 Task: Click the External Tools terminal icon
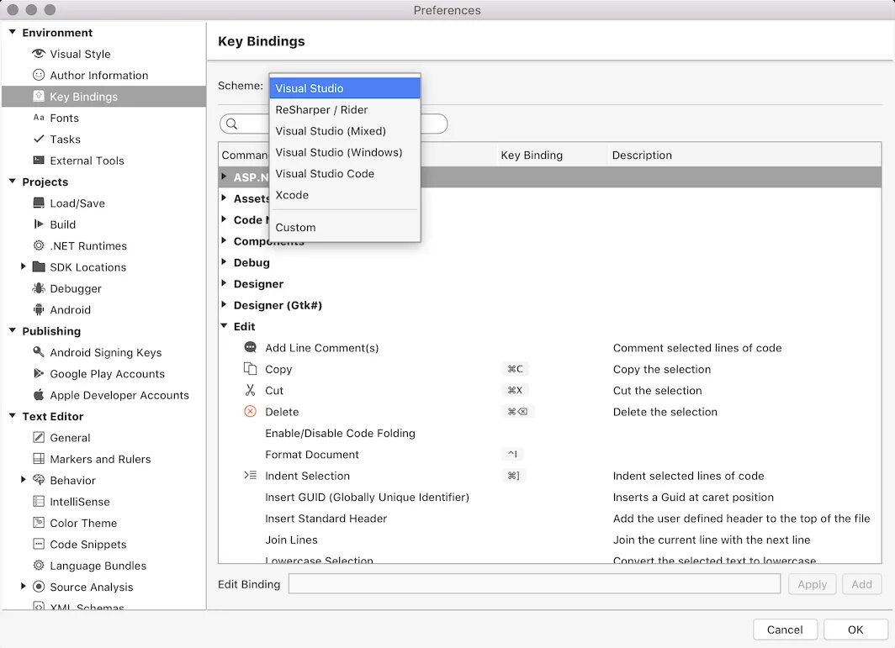[39, 161]
